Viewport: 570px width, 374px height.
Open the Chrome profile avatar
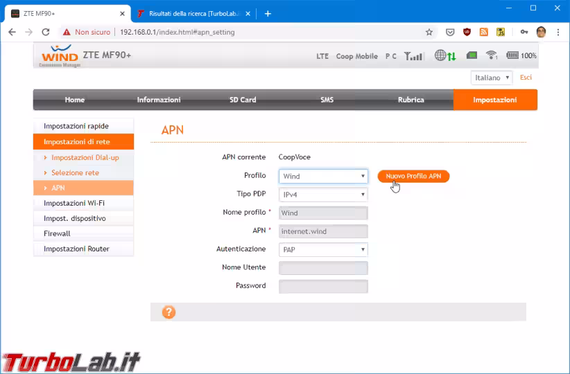pyautogui.click(x=541, y=32)
